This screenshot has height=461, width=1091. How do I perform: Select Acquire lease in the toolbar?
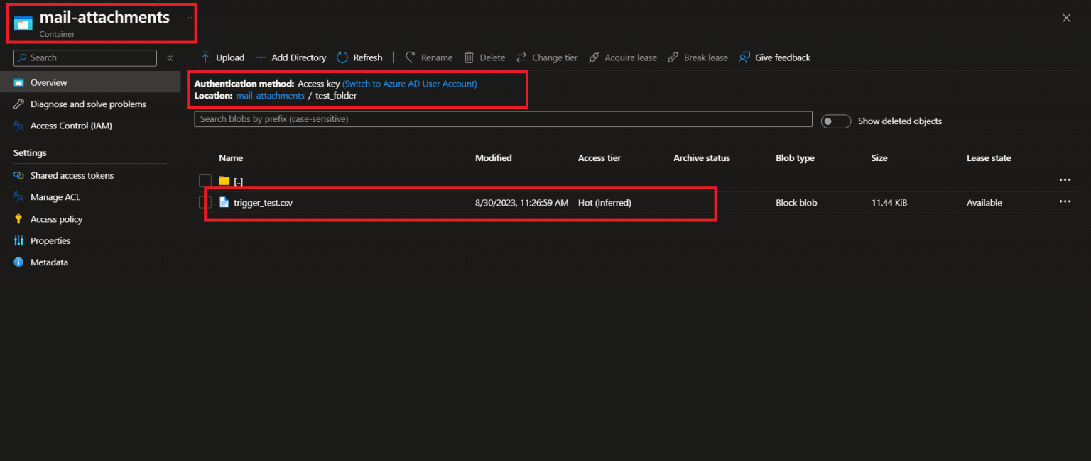click(x=623, y=57)
